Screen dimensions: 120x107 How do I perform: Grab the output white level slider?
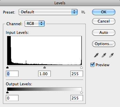(82, 92)
